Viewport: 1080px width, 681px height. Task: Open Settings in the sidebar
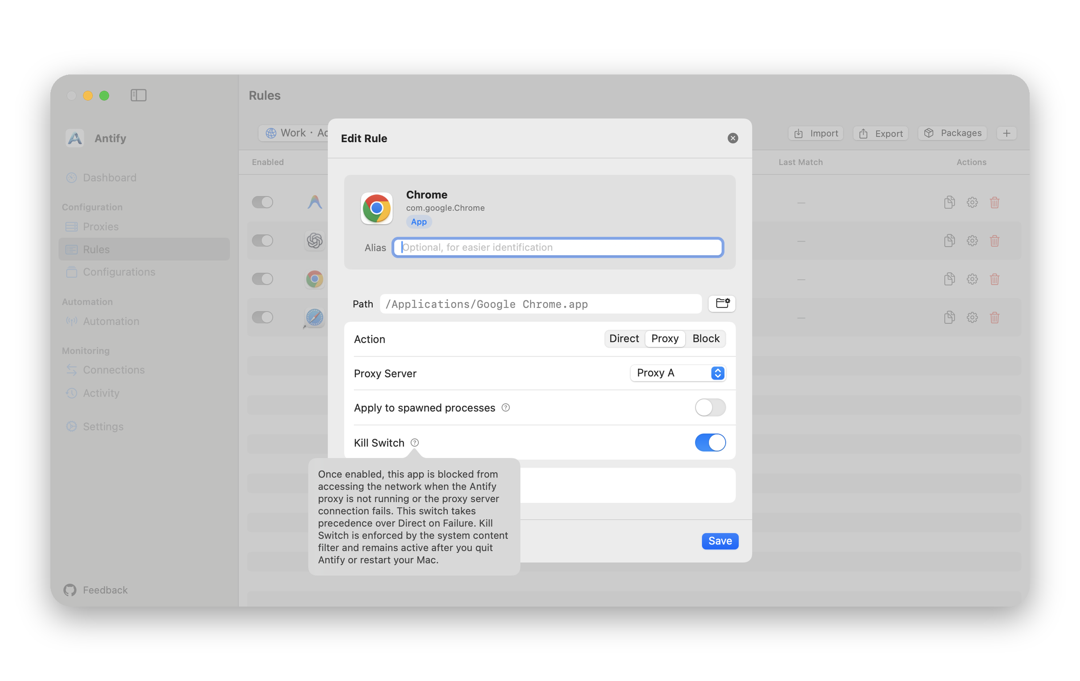143,426
